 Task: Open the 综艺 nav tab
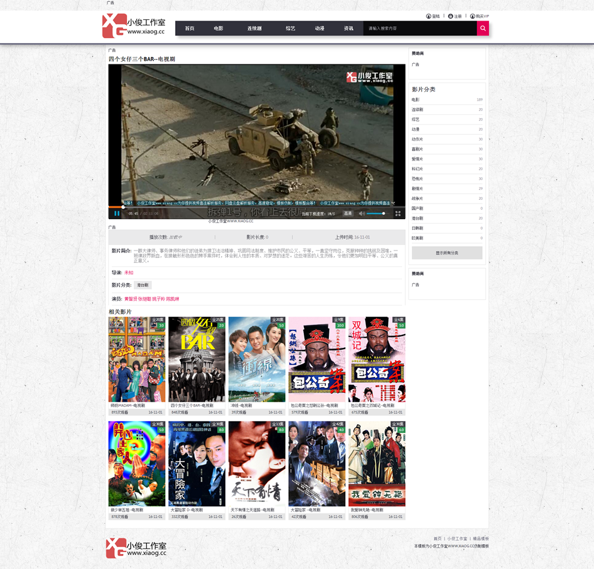coord(290,28)
